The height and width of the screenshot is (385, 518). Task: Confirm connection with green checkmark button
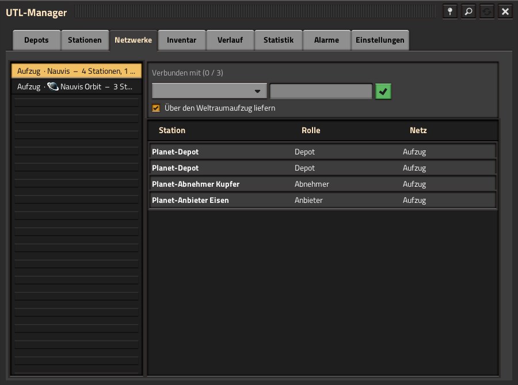point(383,91)
